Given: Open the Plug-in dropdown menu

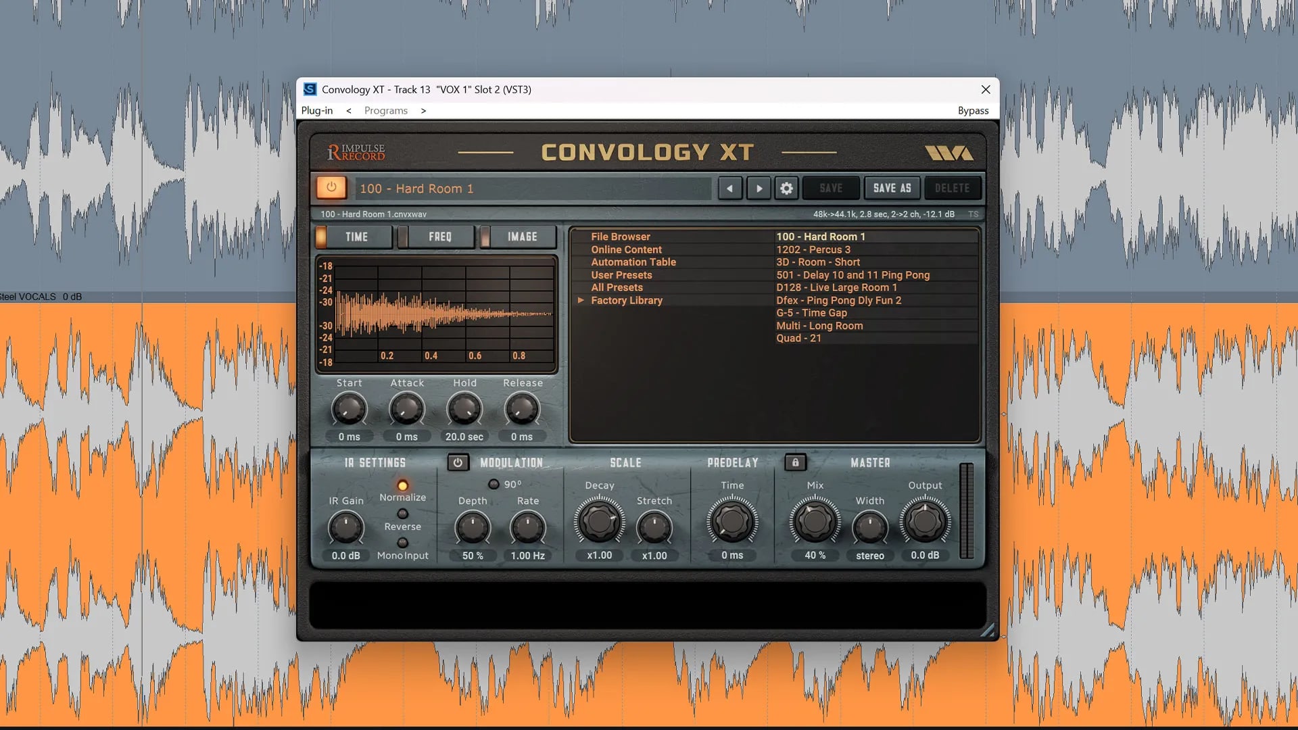Looking at the screenshot, I should pyautogui.click(x=316, y=110).
